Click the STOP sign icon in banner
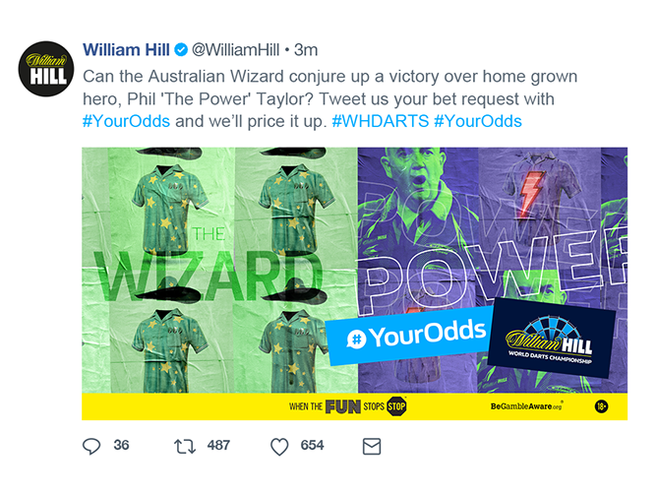 tap(396, 406)
